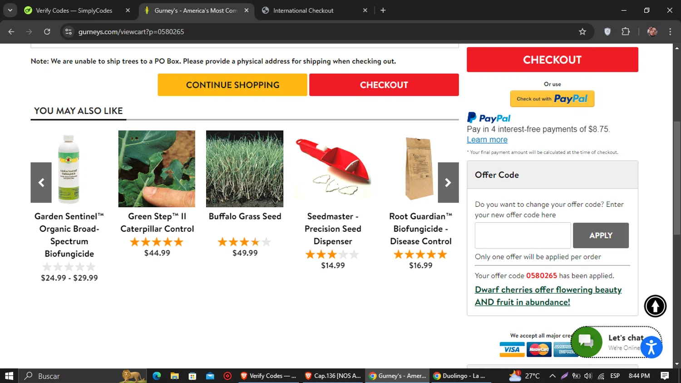Close the Gurney's tab
Viewport: 681px width, 383px height.
coord(247,10)
